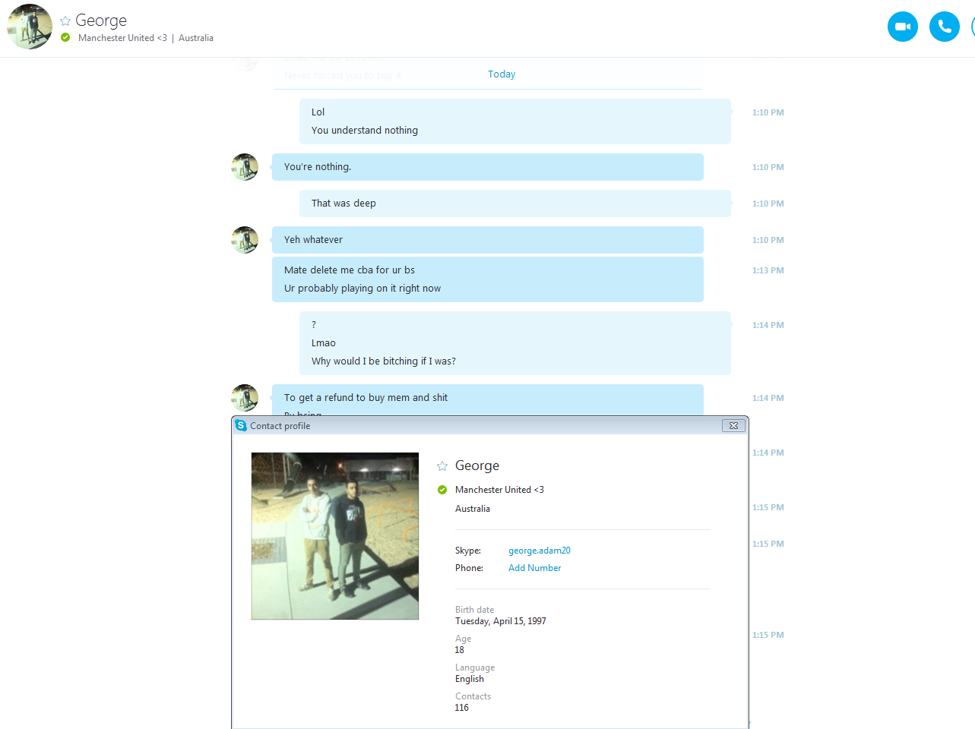The height and width of the screenshot is (729, 975).
Task: Click the George name in Contact profile
Action: [477, 465]
